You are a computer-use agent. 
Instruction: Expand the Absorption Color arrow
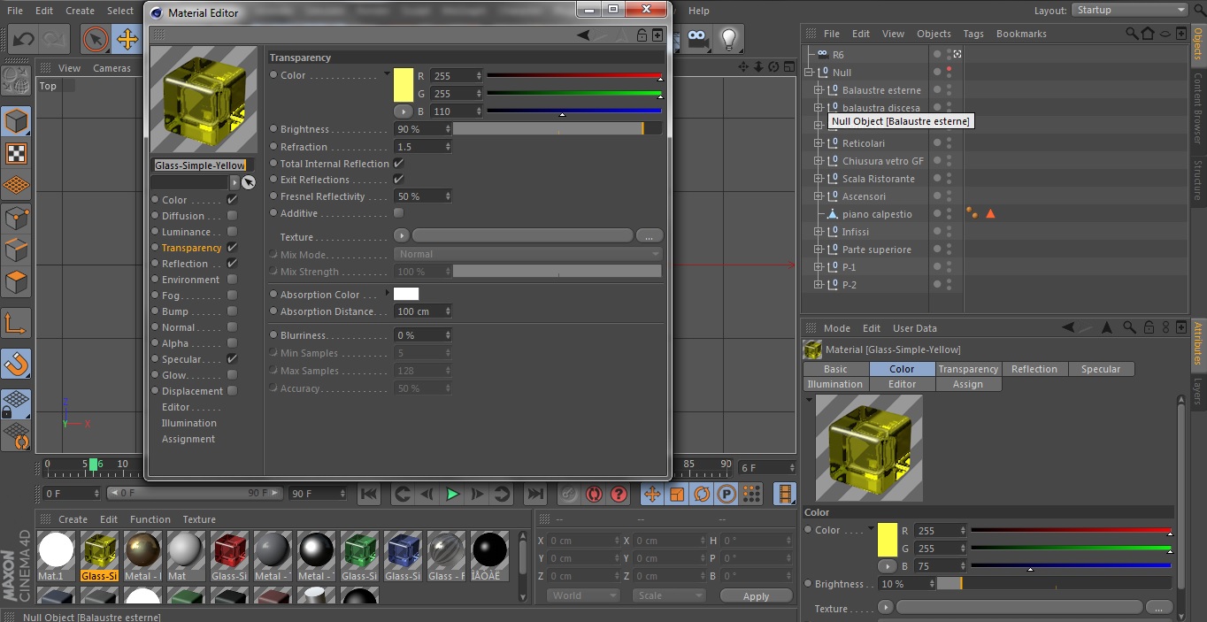(387, 293)
